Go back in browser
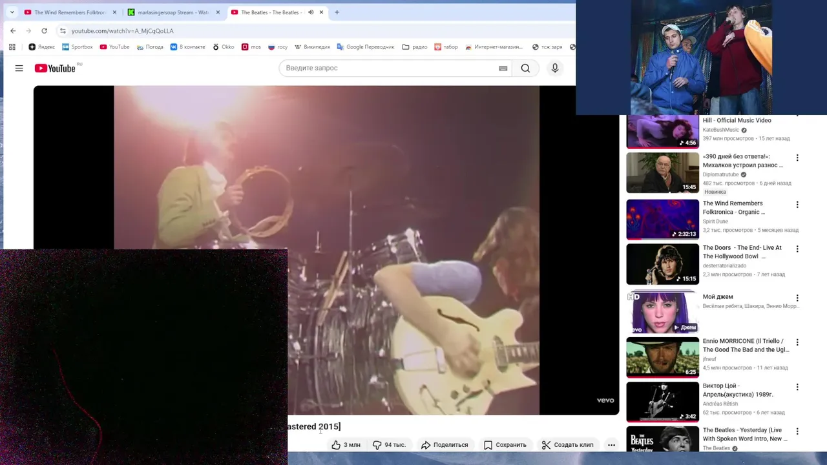This screenshot has width=827, height=465. (13, 30)
